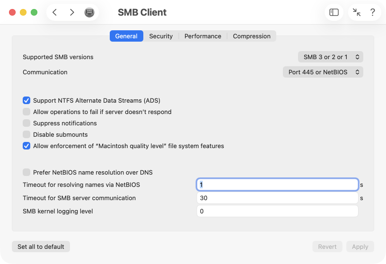
Task: Go back with the left chevron
Action: pos(55,12)
